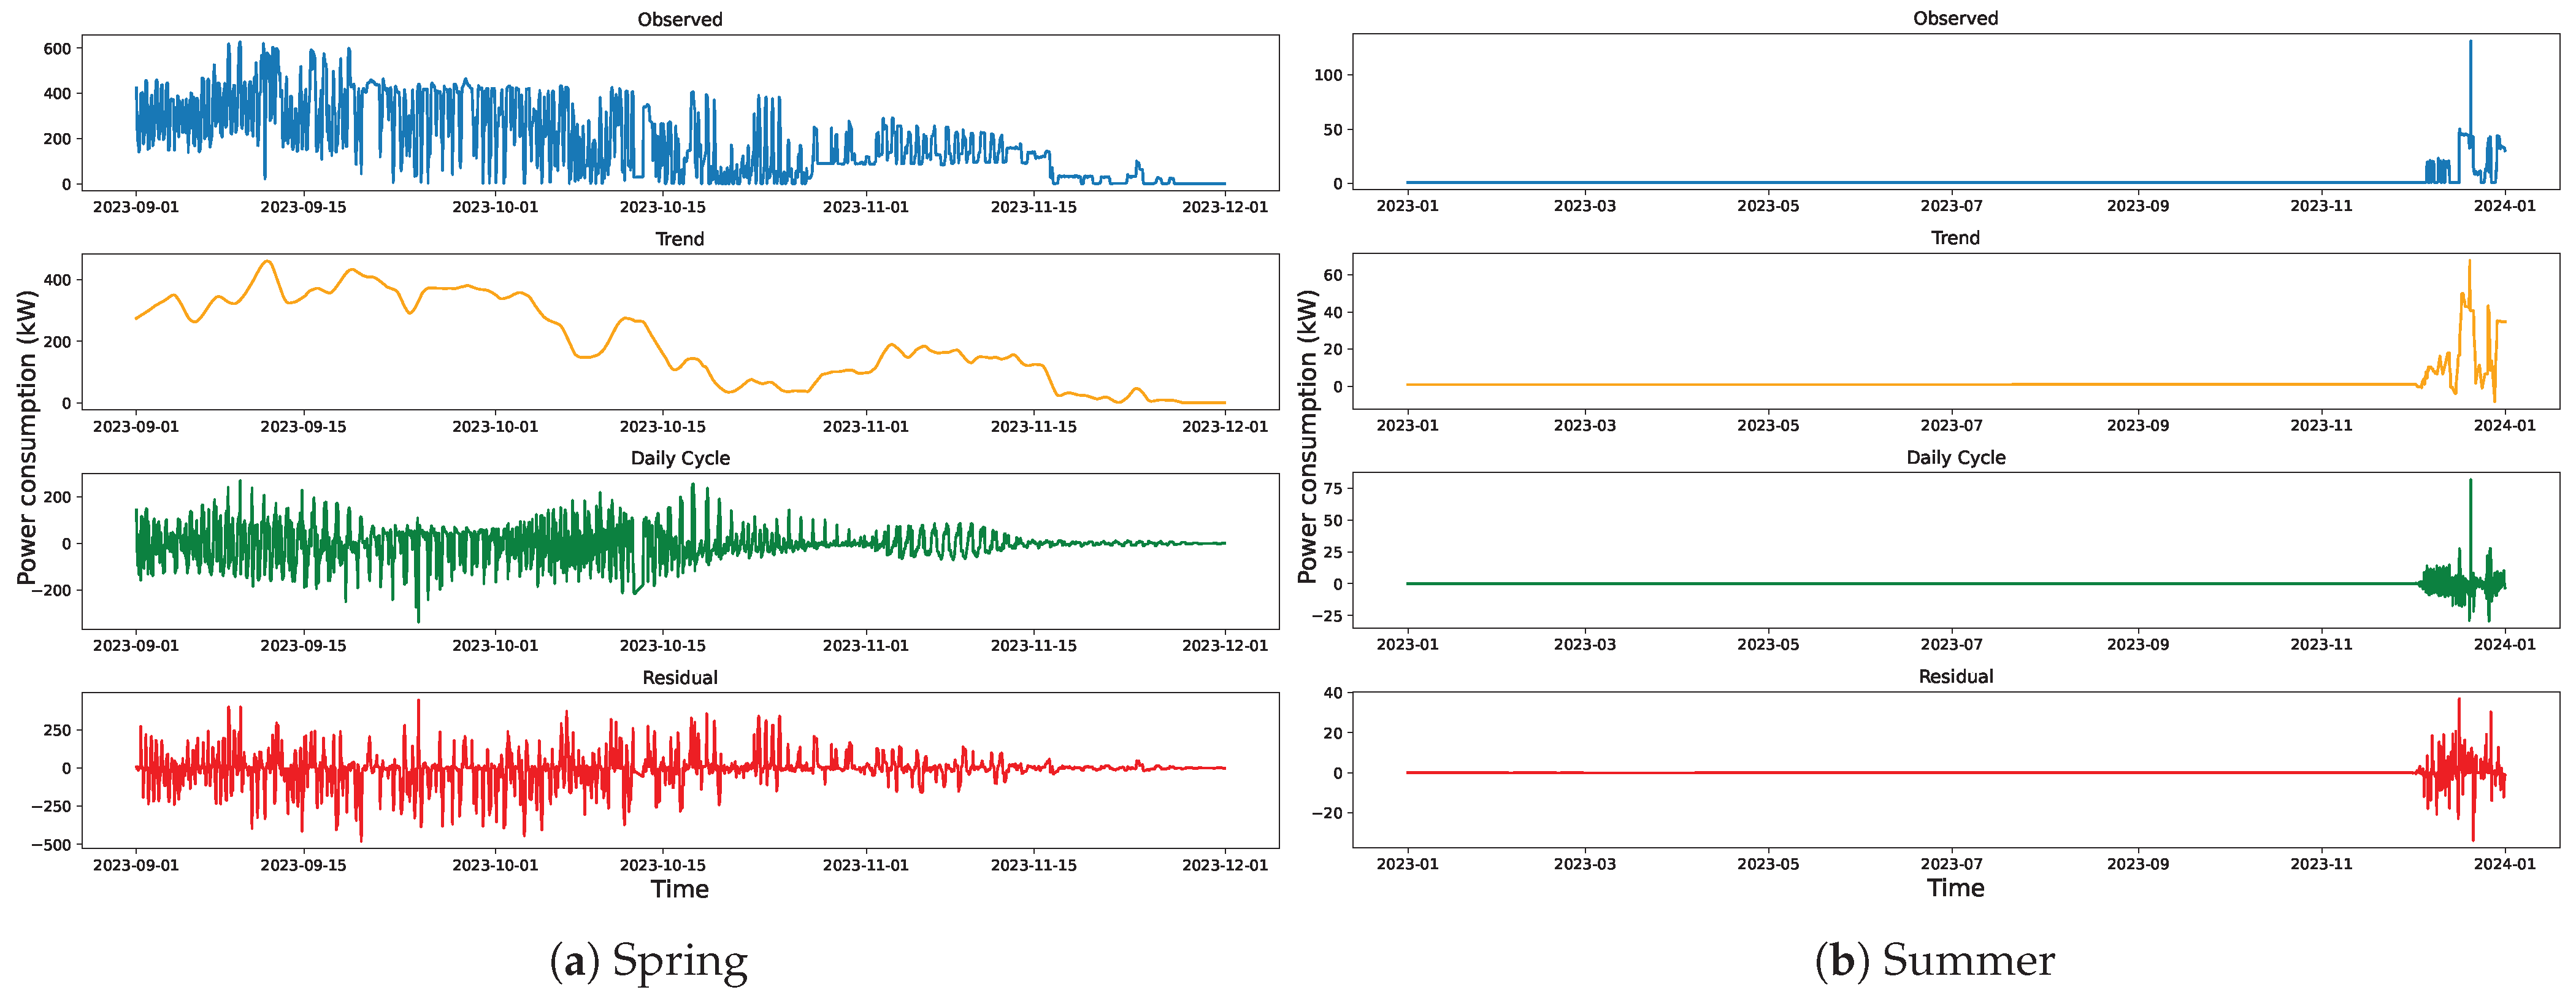Screen dimensions: 2576x995
Task: Click the Residual title above the Spring red plot
Action: tap(679, 678)
